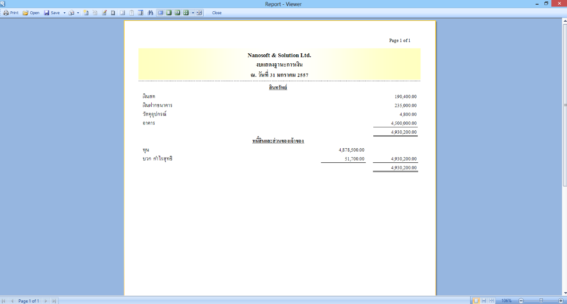This screenshot has height=304, width=567.
Task: Go to next page via status bar arrow
Action: tap(46, 301)
